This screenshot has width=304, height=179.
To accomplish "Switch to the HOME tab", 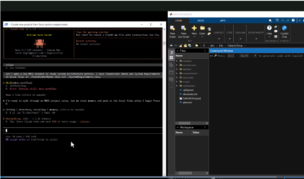I will [x=179, y=21].
